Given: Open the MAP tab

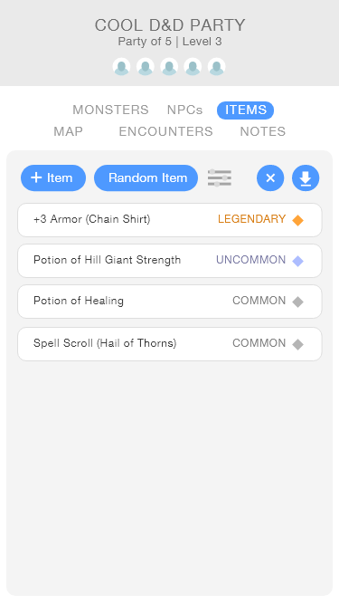Looking at the screenshot, I should point(68,131).
